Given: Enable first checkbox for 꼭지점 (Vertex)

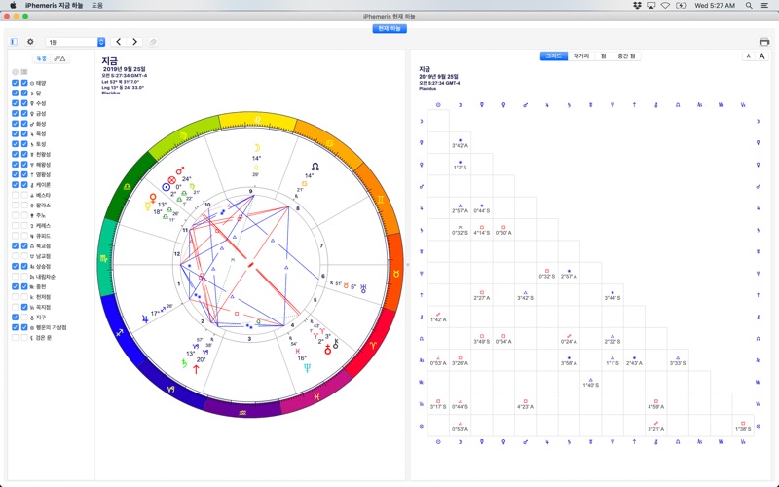Looking at the screenshot, I should [15, 307].
